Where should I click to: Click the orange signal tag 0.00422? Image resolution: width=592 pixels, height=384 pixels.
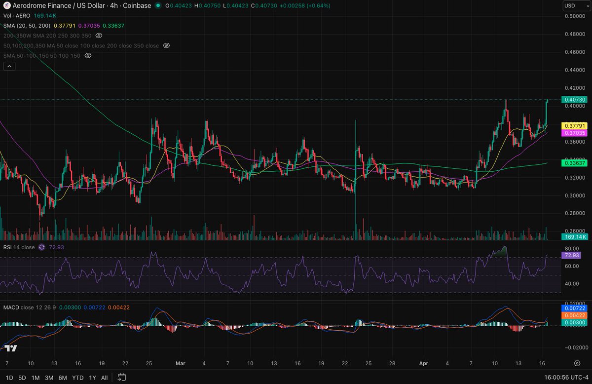(x=575, y=314)
